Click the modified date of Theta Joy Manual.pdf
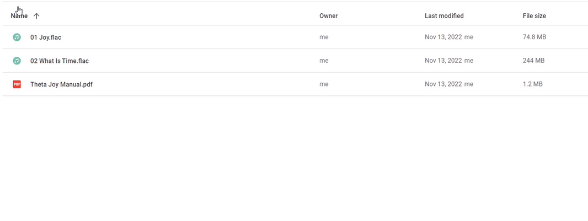 [443, 84]
